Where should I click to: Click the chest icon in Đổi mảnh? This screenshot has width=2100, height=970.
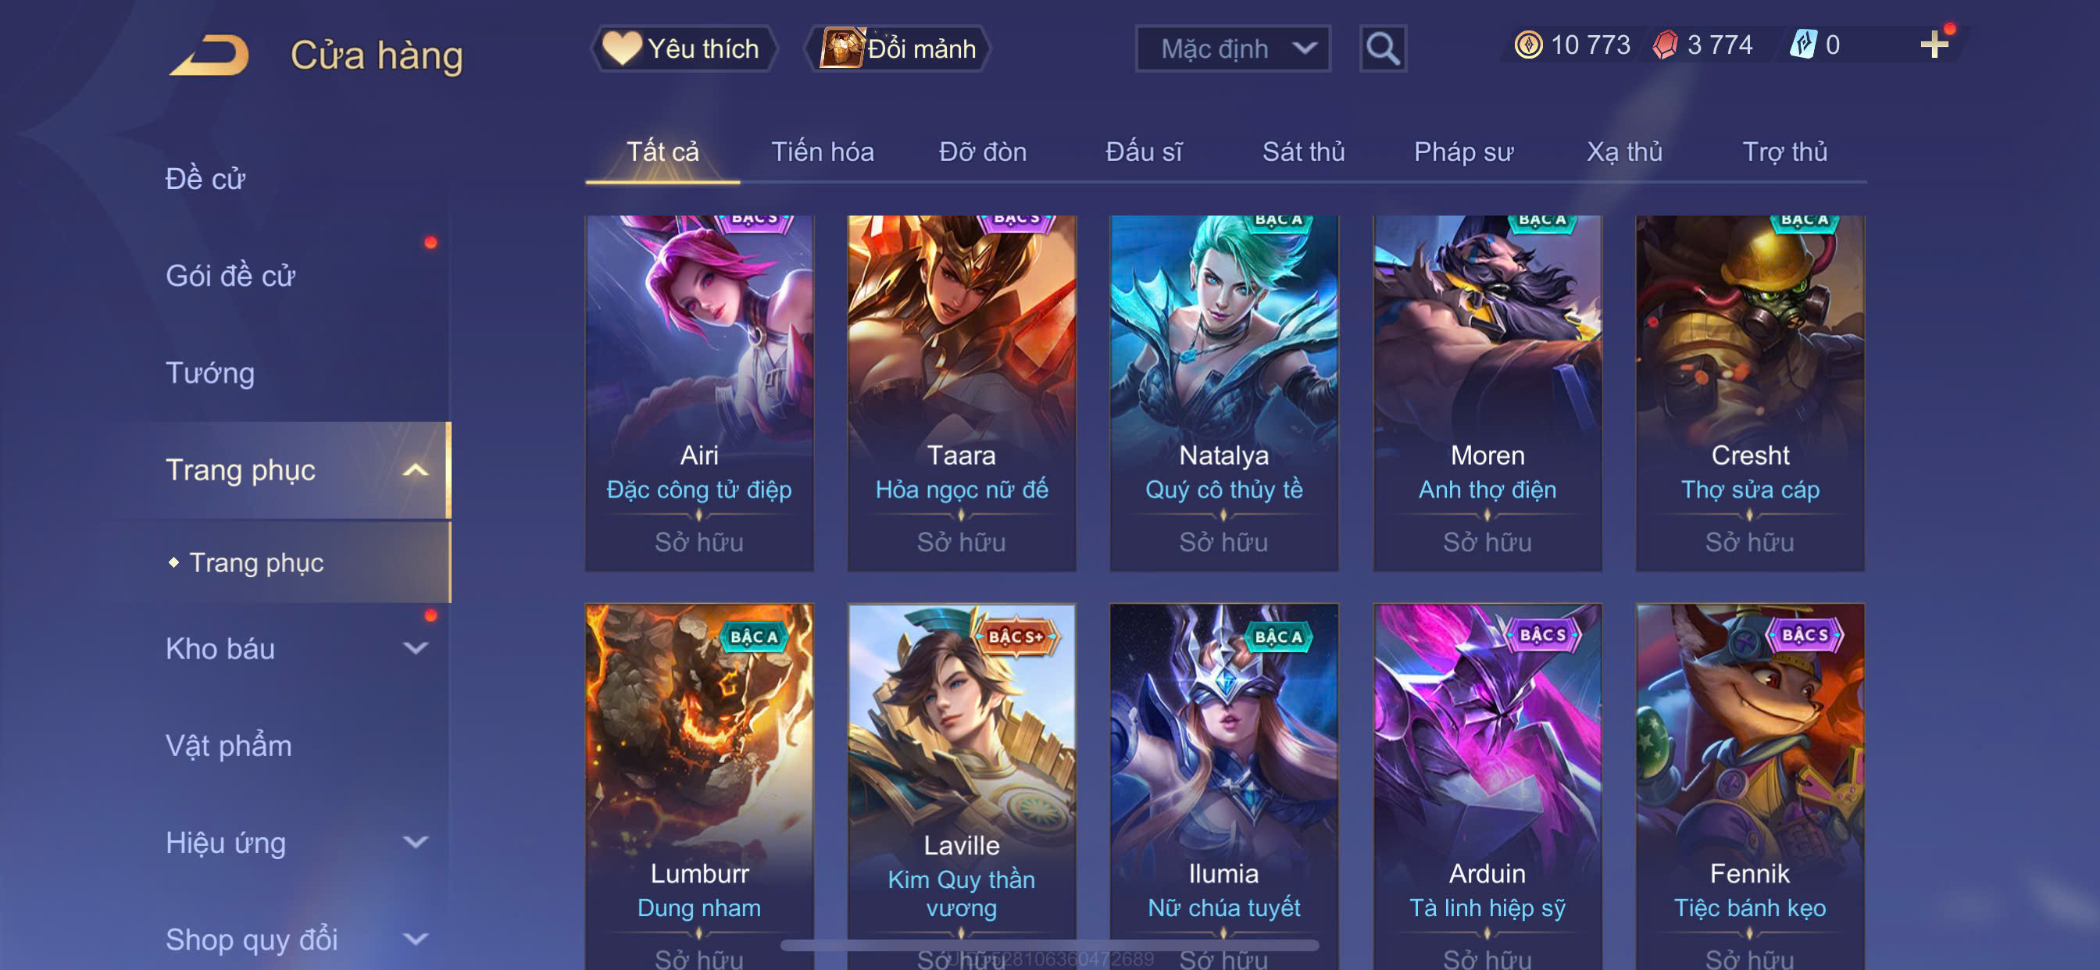click(841, 48)
